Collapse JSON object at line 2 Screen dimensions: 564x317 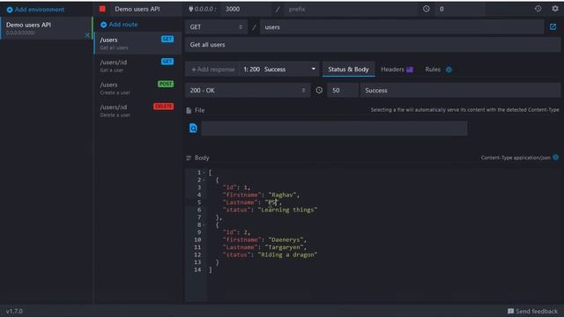(x=204, y=180)
